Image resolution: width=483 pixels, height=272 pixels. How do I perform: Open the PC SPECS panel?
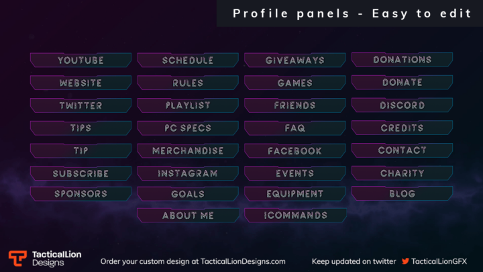point(188,128)
